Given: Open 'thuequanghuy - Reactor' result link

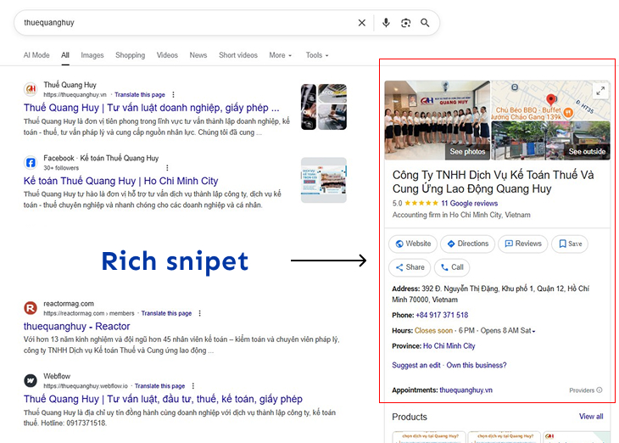Looking at the screenshot, I should 76,327.
